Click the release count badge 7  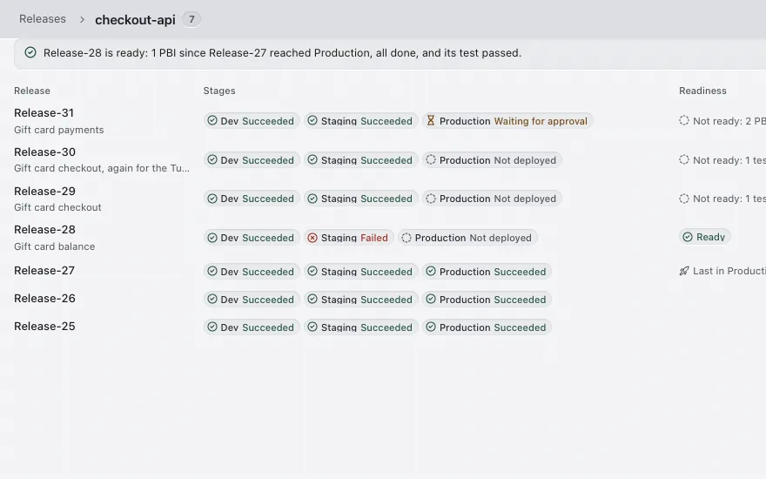click(191, 19)
